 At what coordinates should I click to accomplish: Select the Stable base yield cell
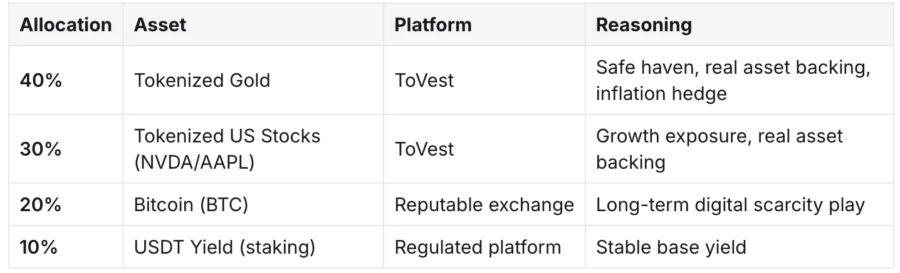point(740,247)
